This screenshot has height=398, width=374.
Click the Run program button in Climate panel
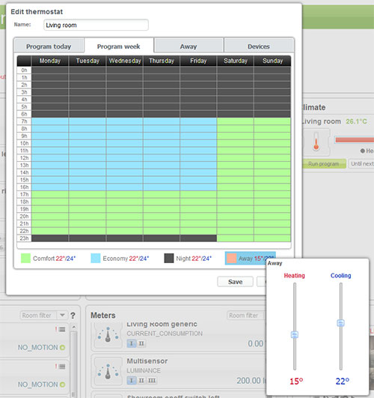click(324, 163)
